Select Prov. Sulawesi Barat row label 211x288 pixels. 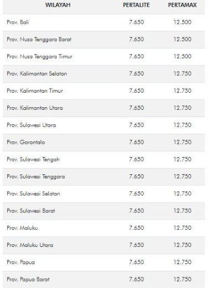pyautogui.click(x=31, y=211)
